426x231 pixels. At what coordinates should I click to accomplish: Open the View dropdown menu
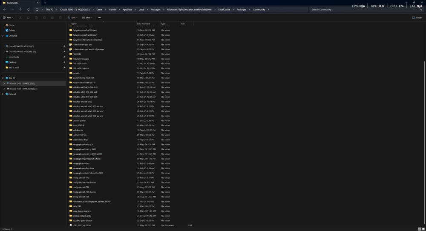point(88,17)
